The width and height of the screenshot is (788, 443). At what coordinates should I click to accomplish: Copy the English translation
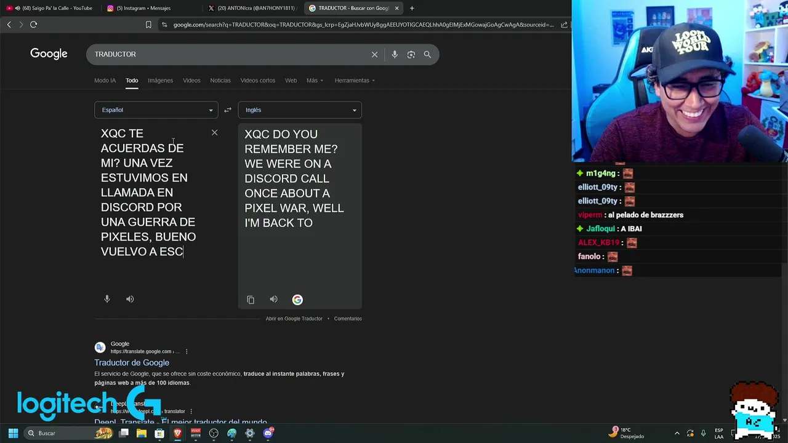pyautogui.click(x=251, y=300)
